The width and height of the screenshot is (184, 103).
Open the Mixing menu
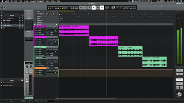click(x=26, y=1)
